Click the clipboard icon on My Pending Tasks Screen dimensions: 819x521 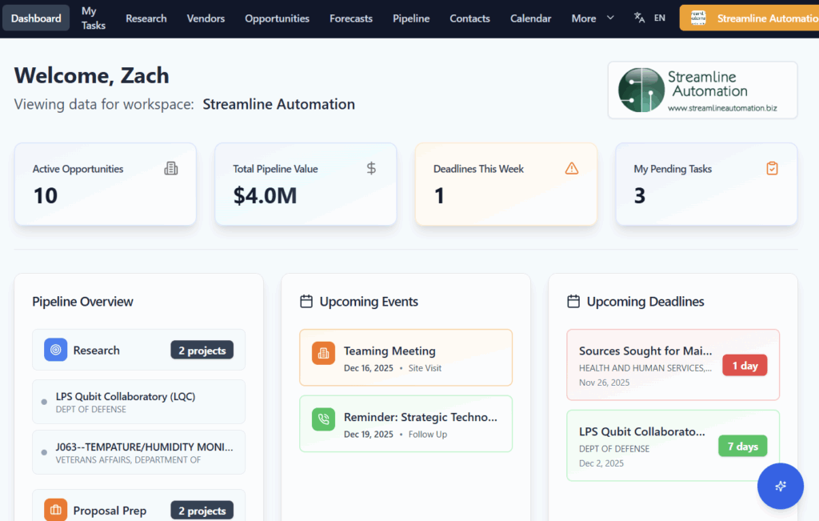(772, 168)
